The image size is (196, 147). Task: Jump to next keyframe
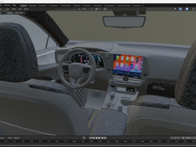tap(102, 138)
